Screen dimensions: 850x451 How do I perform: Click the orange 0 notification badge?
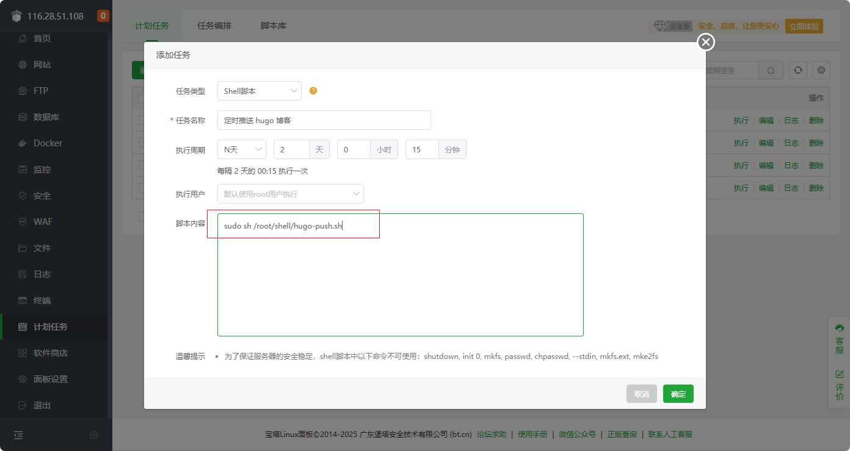pyautogui.click(x=103, y=16)
